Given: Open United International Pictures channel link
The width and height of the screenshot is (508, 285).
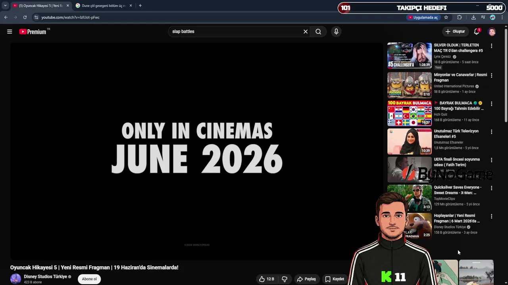Looking at the screenshot, I should click(x=454, y=86).
